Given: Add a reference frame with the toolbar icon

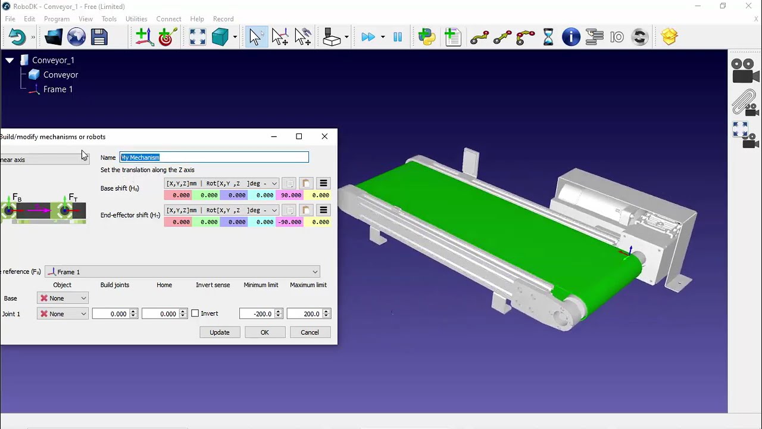Looking at the screenshot, I should 143,37.
